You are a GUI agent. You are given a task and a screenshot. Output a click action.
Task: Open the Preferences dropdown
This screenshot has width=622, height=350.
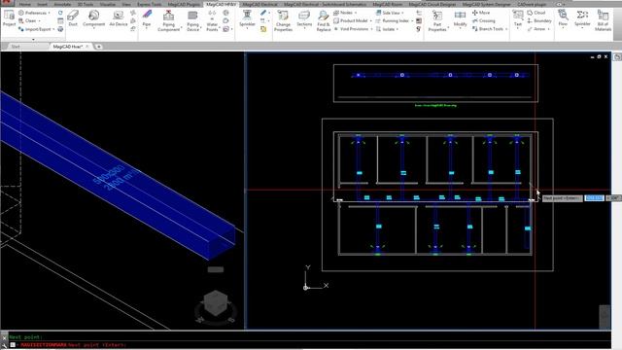(x=35, y=13)
